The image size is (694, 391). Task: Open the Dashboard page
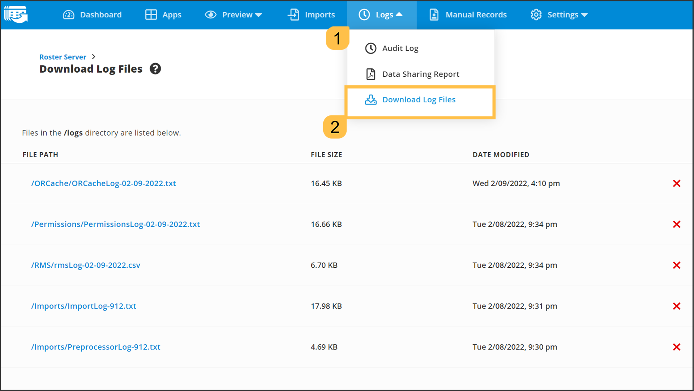tap(93, 15)
